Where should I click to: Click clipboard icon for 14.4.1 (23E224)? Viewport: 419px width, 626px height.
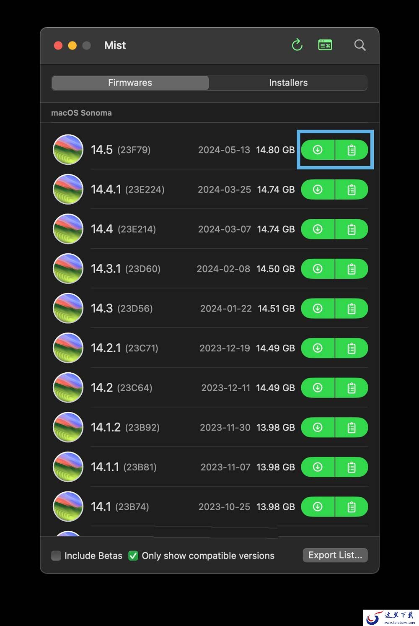[x=352, y=190]
